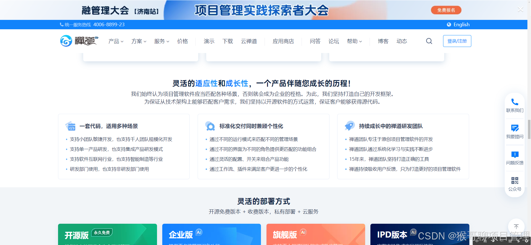531x245 pixels.
Task: Open the 公众号 QR code icon
Action: (515, 181)
